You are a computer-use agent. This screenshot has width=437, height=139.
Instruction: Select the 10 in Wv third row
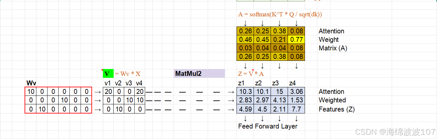42,109
